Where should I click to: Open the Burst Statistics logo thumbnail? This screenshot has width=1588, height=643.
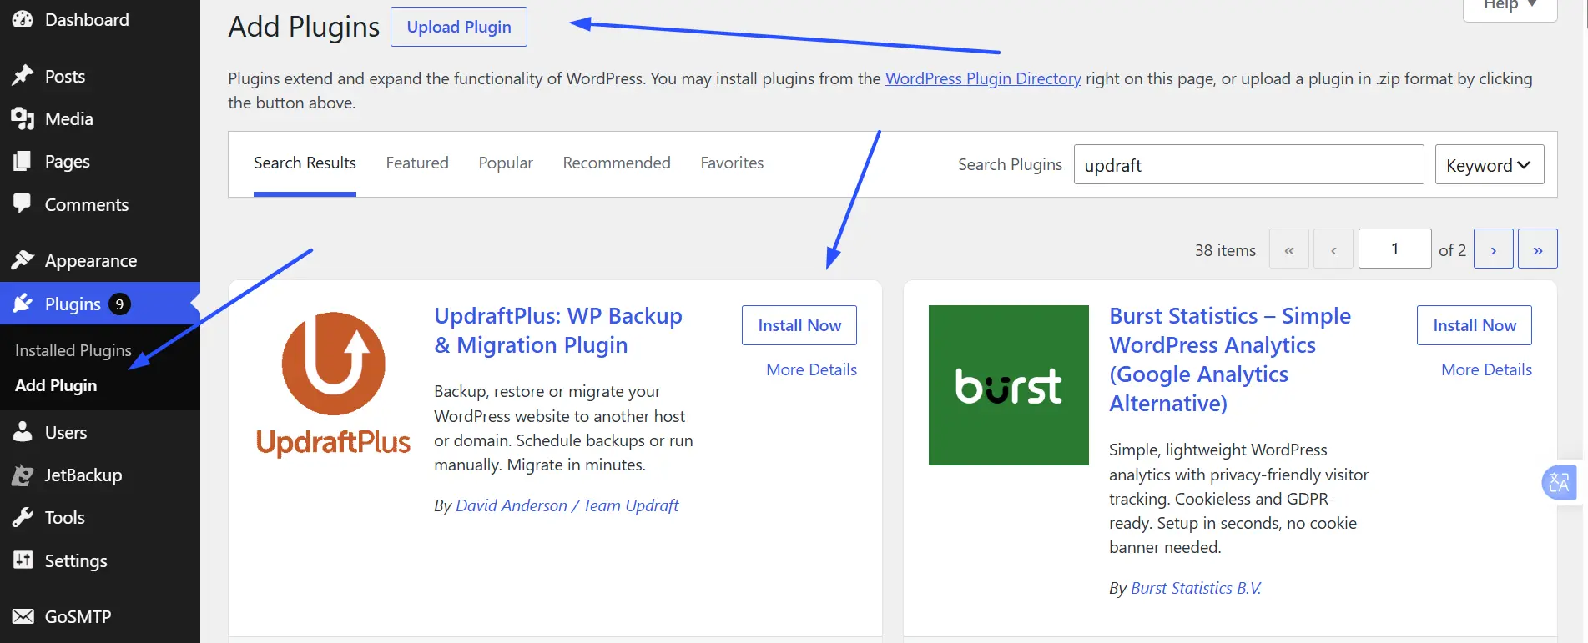click(1008, 385)
